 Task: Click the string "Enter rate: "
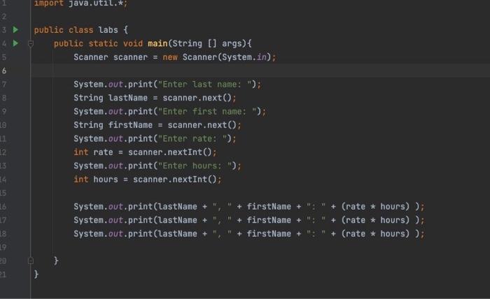point(192,138)
